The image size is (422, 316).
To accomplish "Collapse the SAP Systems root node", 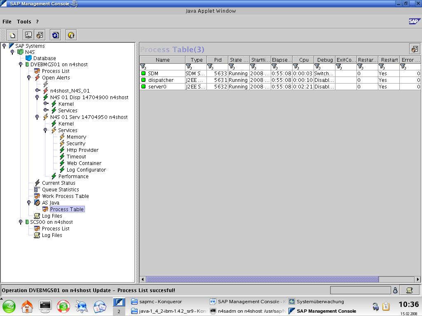I will tap(4, 46).
